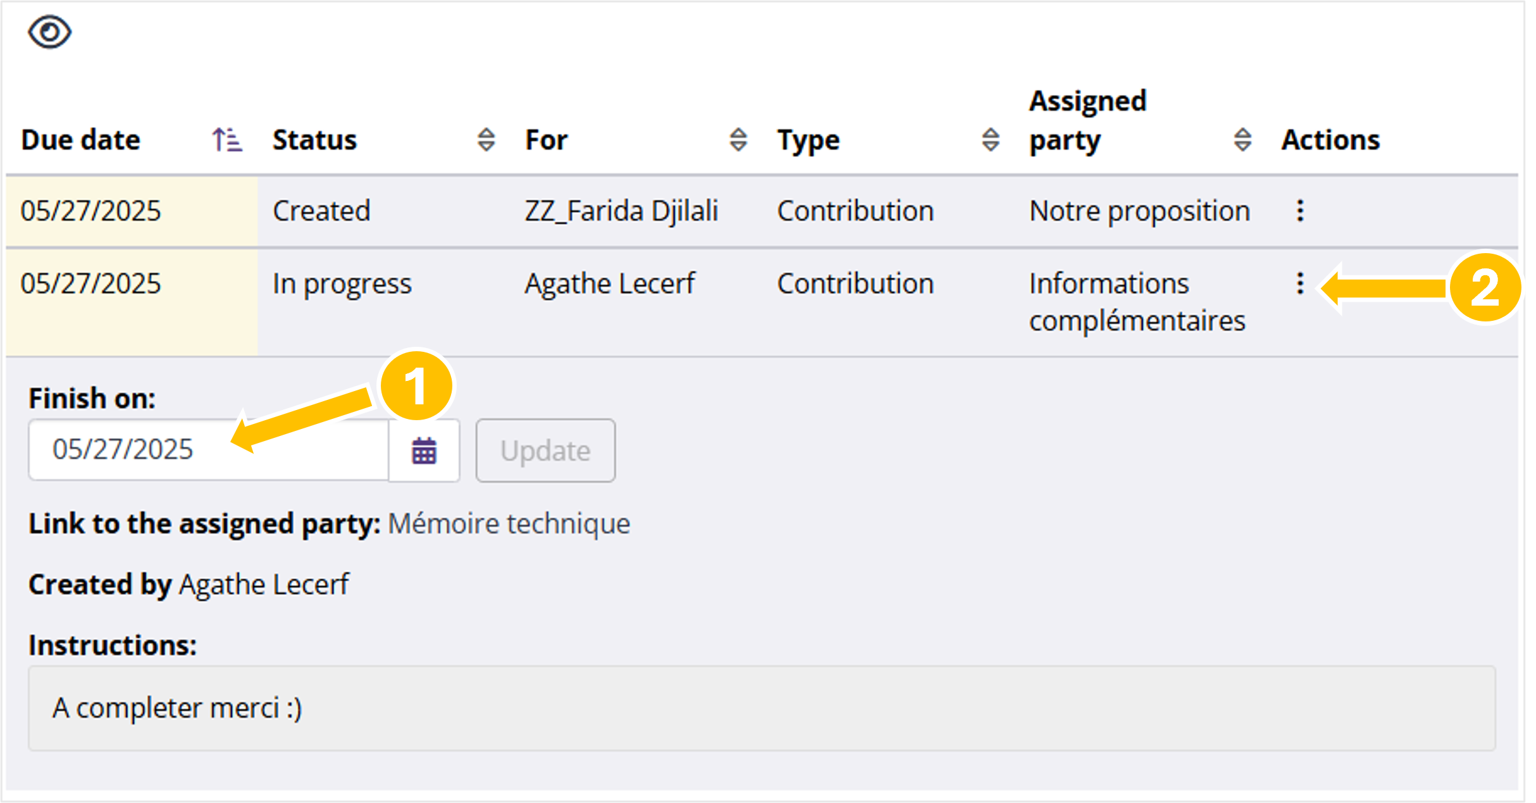Image resolution: width=1536 pixels, height=803 pixels.
Task: Sort the Type column
Action: click(990, 140)
